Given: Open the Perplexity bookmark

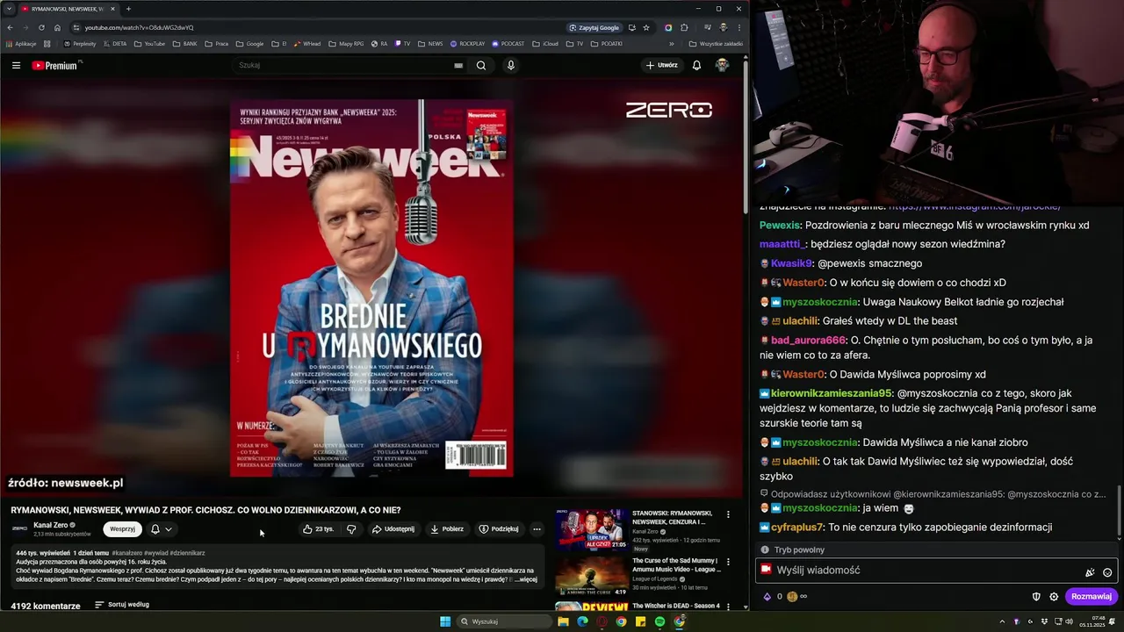Looking at the screenshot, I should point(80,44).
